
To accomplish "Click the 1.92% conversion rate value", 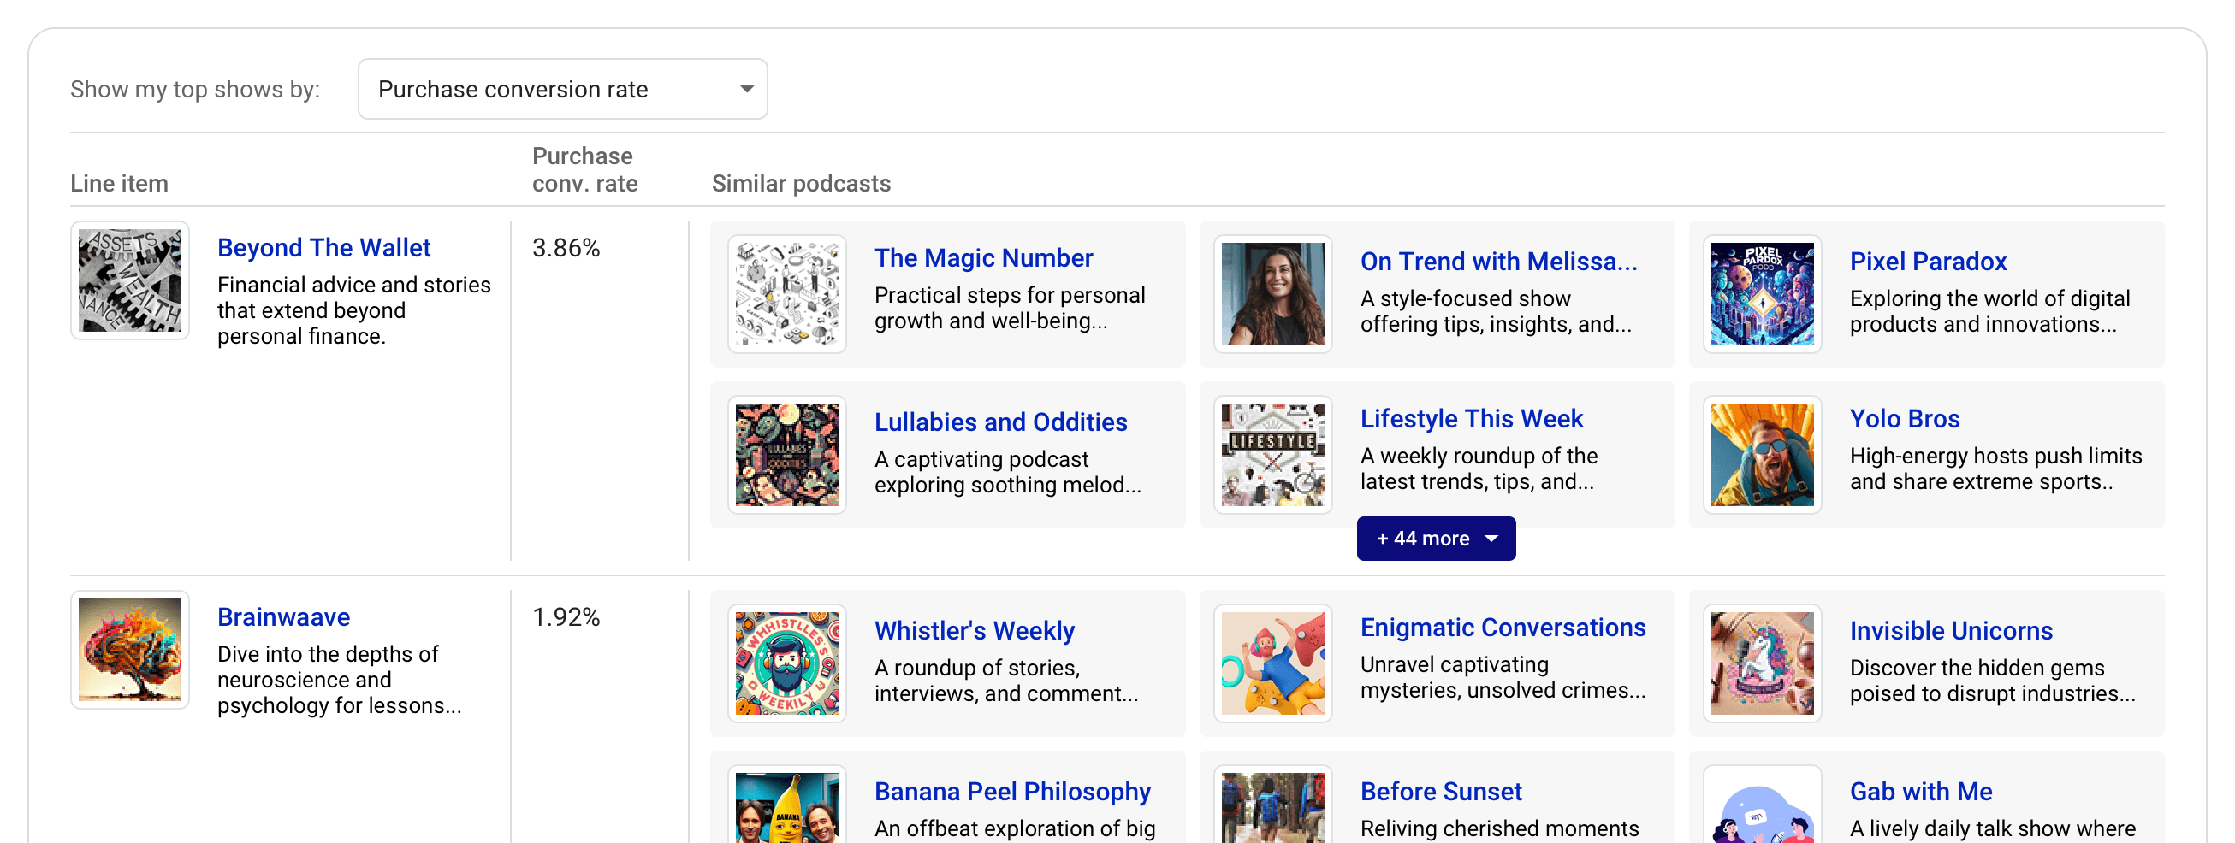I will pyautogui.click(x=566, y=617).
